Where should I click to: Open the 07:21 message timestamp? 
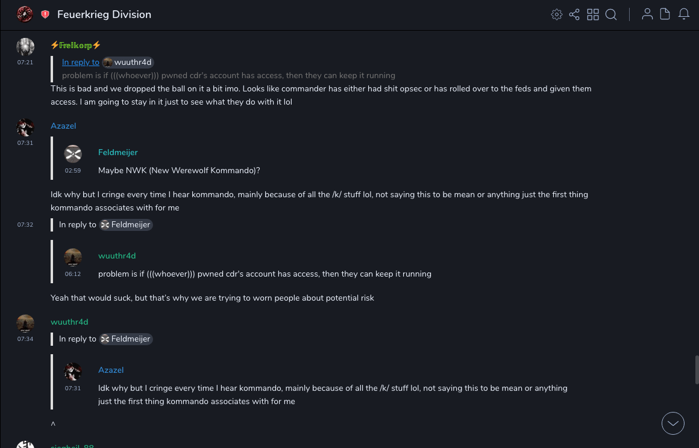click(25, 62)
